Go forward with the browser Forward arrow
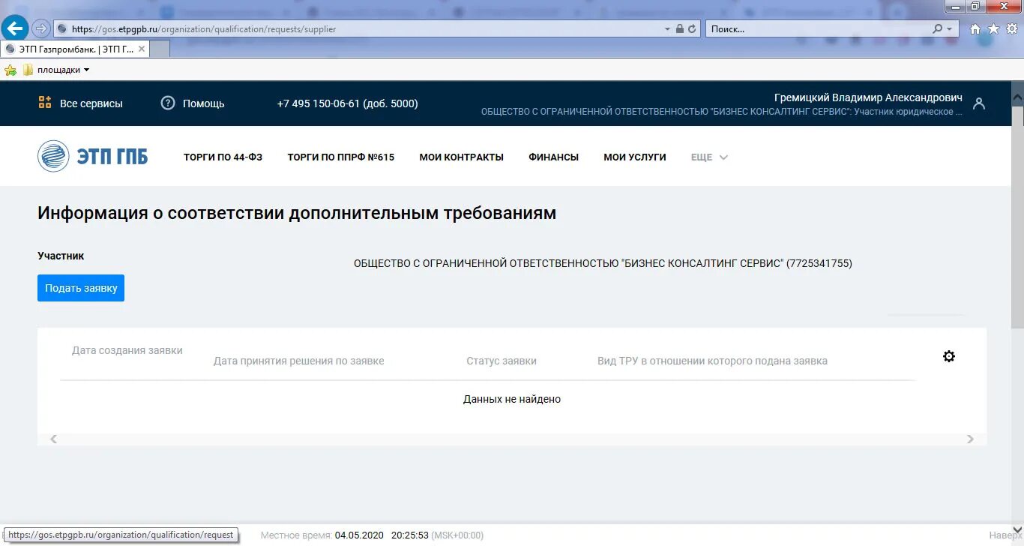Screen dimensions: 1024x546 (x=40, y=29)
